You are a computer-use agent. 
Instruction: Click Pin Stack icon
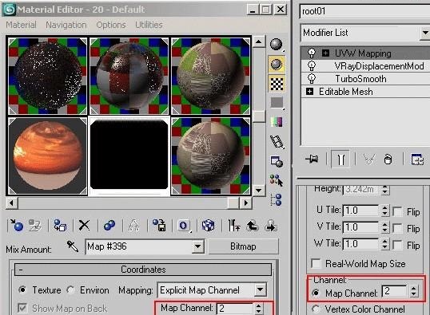(x=312, y=159)
